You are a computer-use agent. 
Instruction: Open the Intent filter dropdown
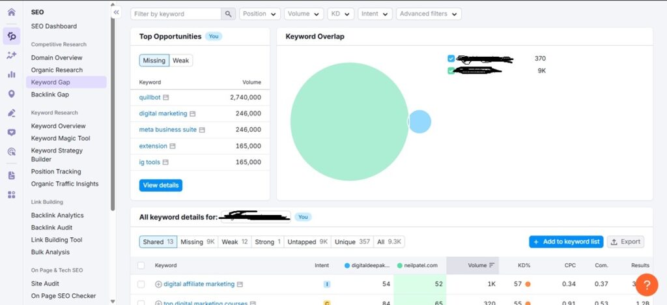(375, 14)
